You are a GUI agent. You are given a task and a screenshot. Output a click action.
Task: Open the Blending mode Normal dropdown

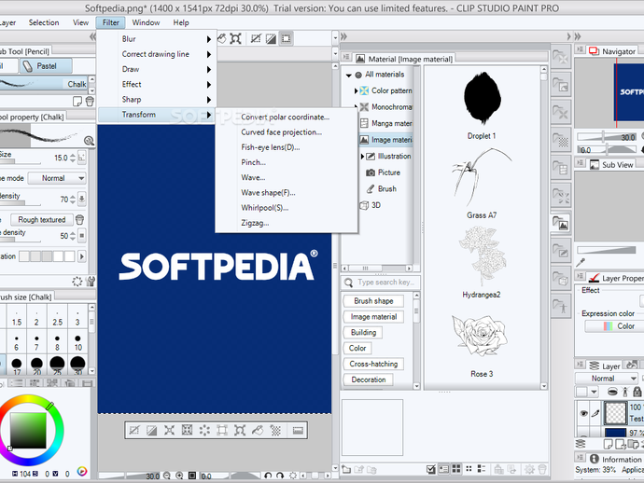point(57,178)
